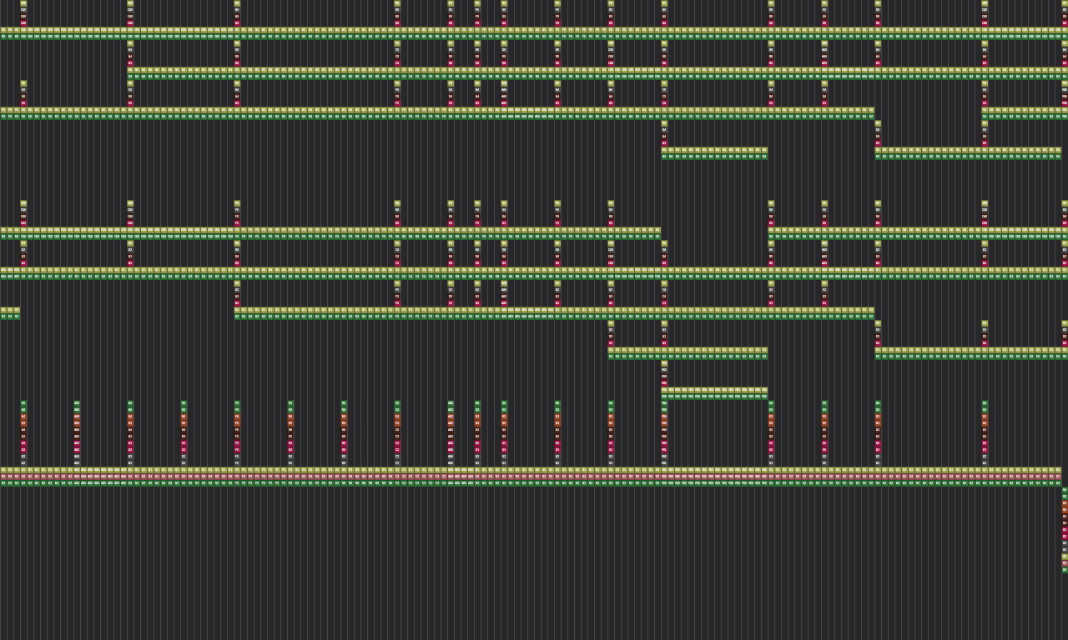This screenshot has width=1068, height=640.
Task: Select first yellow cell of short PMC row
Action: (664, 390)
